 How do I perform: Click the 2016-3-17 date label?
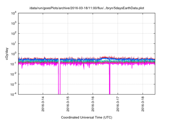pos(118,104)
